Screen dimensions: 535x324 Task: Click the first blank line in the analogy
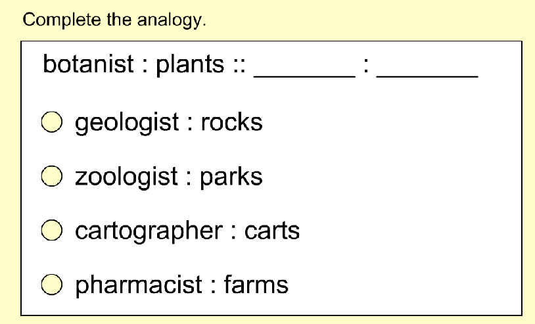(305, 77)
